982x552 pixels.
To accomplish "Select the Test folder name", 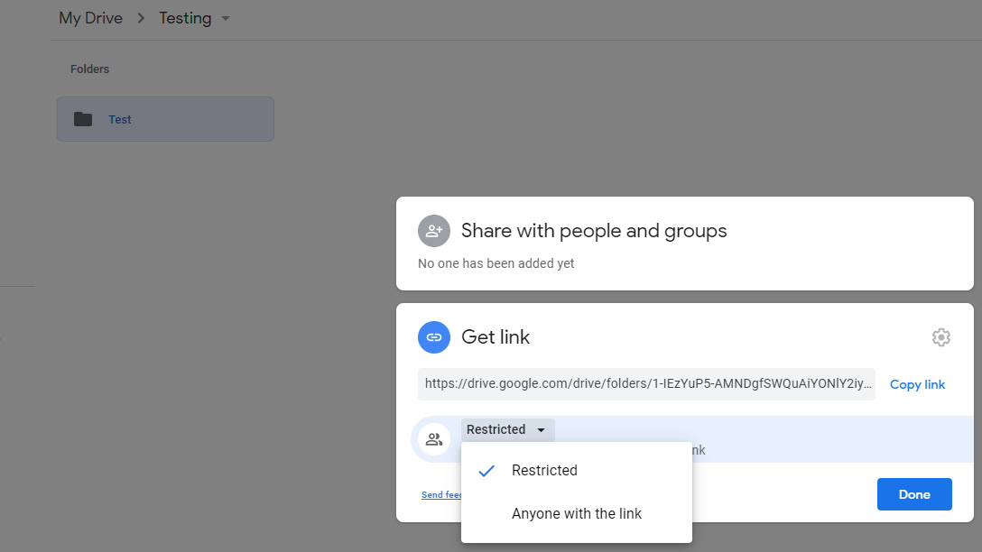I will click(x=120, y=119).
